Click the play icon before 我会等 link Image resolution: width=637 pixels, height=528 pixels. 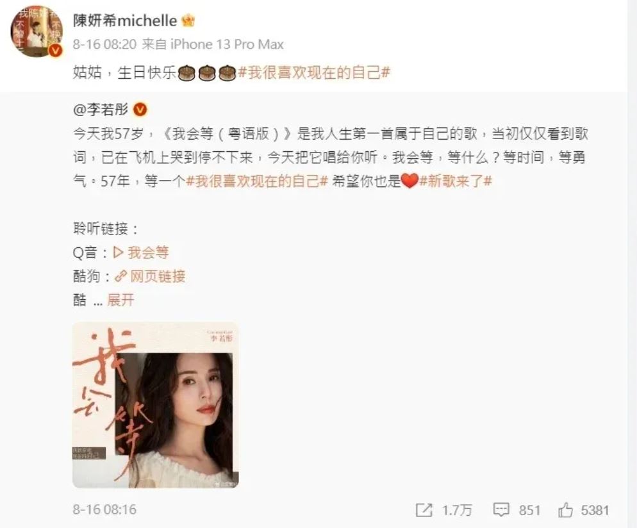[x=118, y=252]
